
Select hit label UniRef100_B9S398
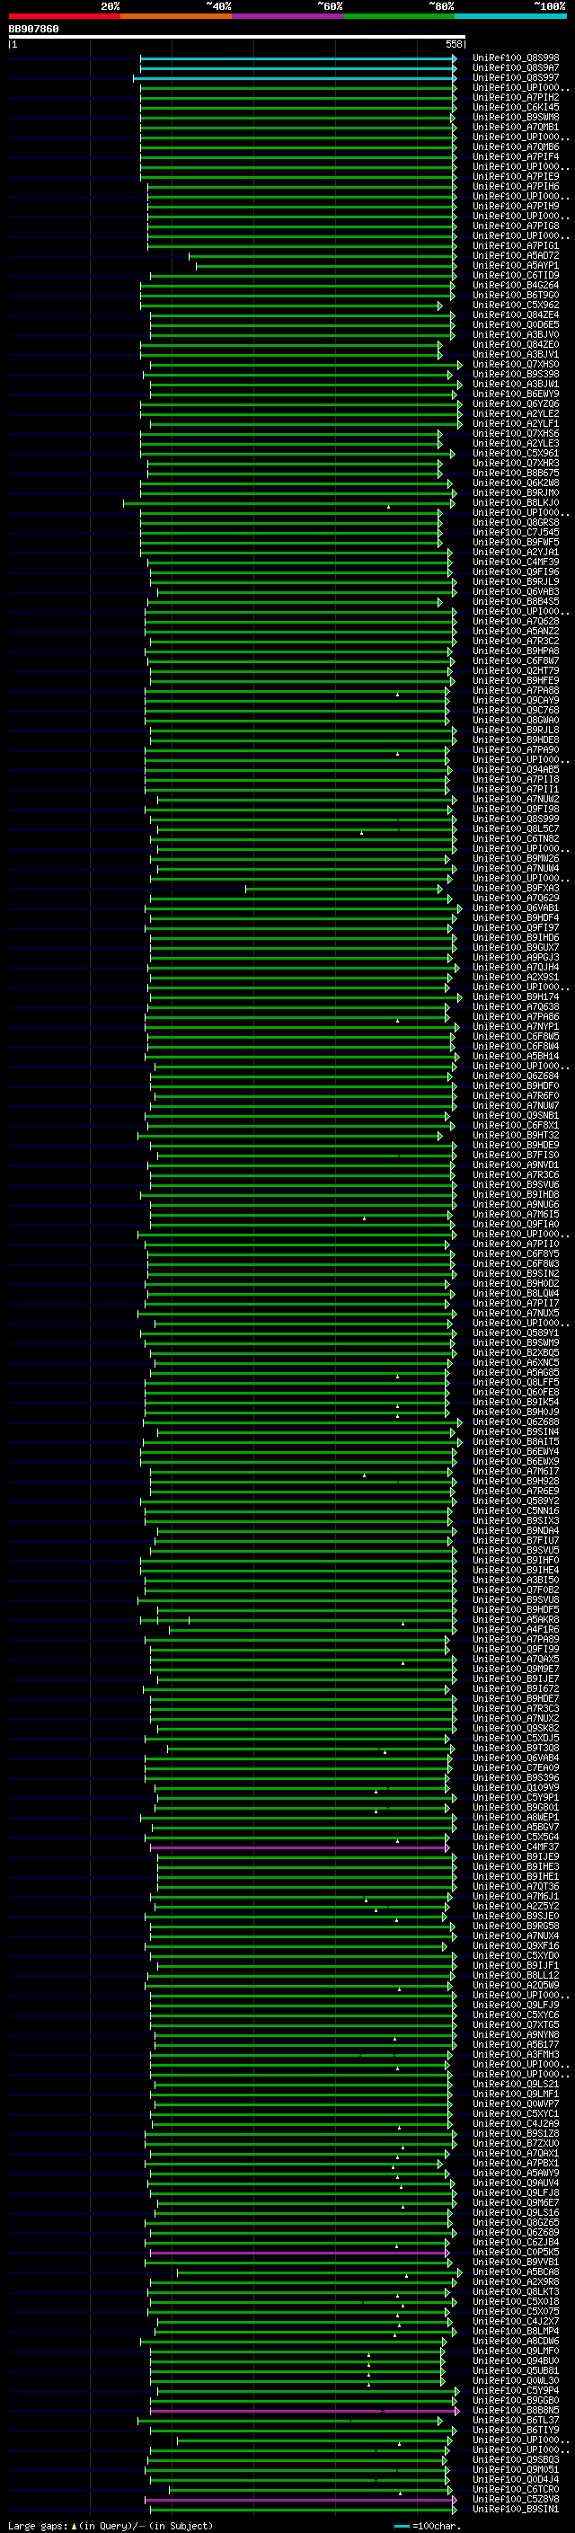[x=516, y=374]
